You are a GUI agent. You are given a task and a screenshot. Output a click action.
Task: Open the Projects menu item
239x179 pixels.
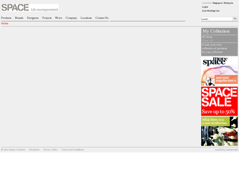tap(47, 18)
